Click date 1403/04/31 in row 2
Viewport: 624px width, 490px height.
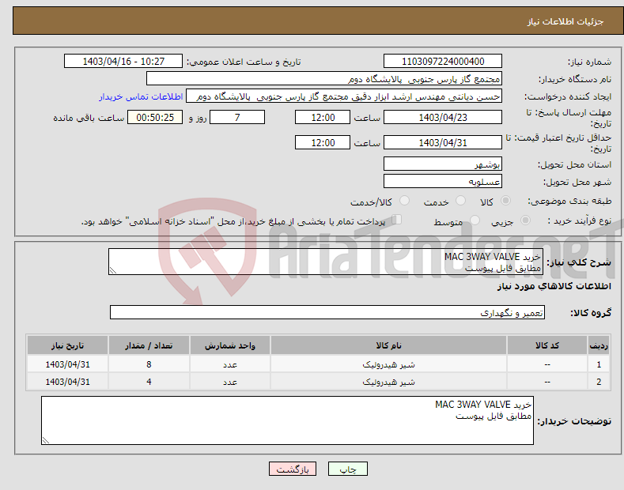pos(68,382)
